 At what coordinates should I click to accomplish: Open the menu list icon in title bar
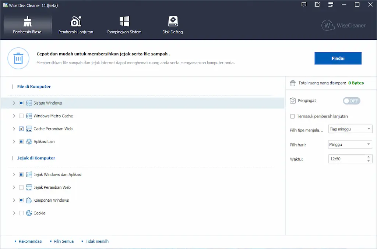click(x=331, y=4)
